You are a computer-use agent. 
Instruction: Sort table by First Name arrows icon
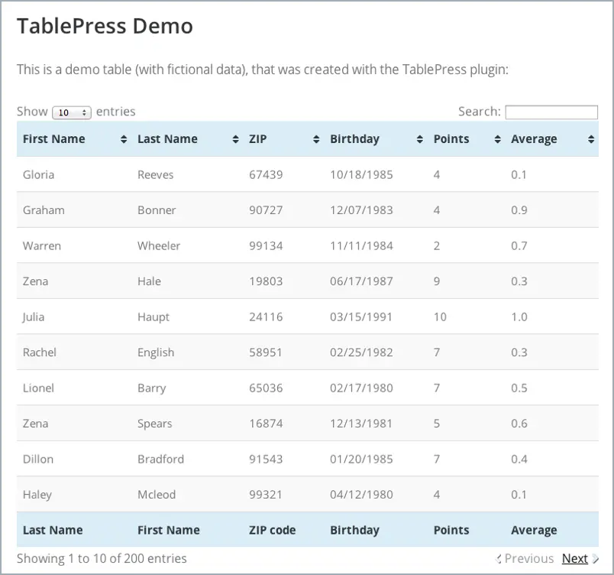(x=124, y=139)
